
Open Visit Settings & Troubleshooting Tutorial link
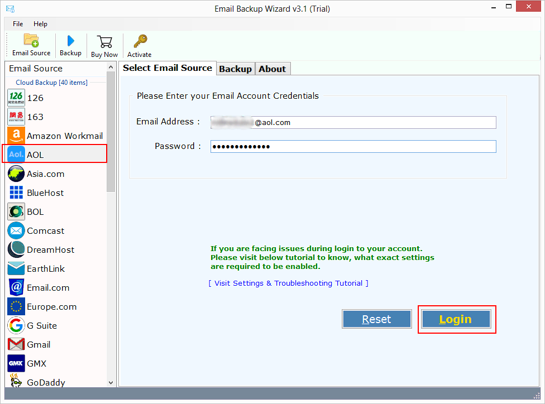pyautogui.click(x=288, y=283)
